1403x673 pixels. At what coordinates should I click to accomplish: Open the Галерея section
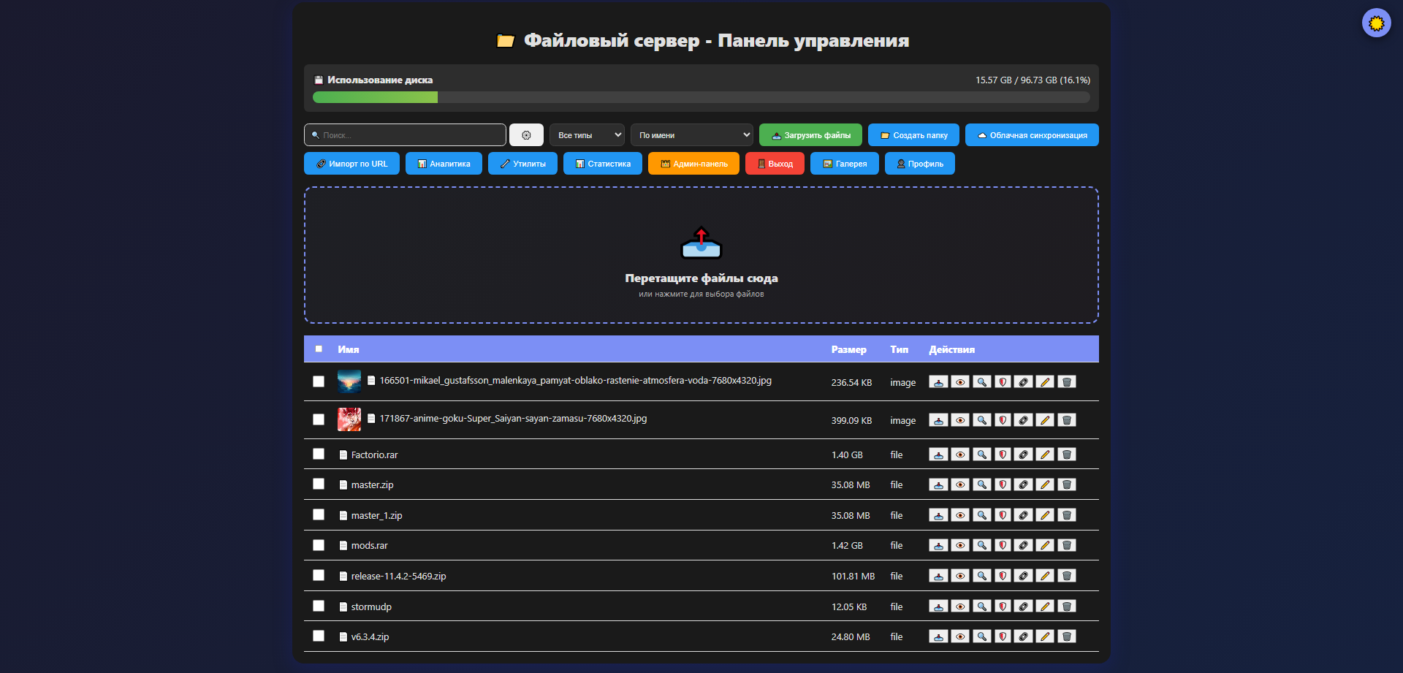pyautogui.click(x=844, y=164)
